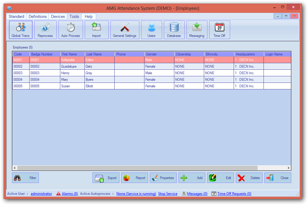The width and height of the screenshot is (308, 205).
Task: Select employee Guadalupe
Action: point(152,66)
